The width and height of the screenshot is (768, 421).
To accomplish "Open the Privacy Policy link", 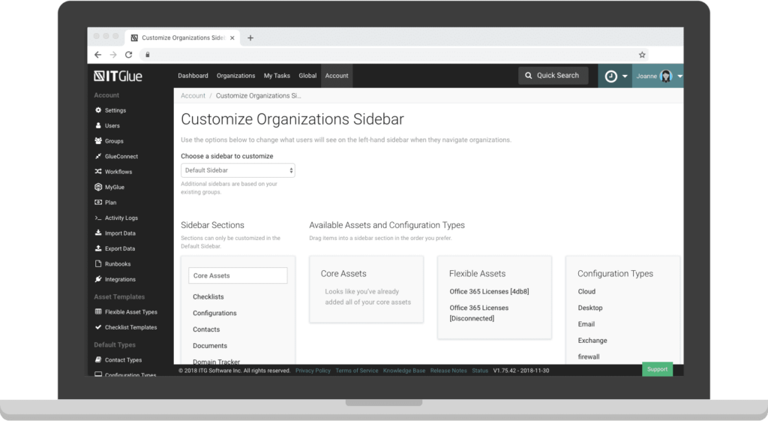I will [313, 371].
